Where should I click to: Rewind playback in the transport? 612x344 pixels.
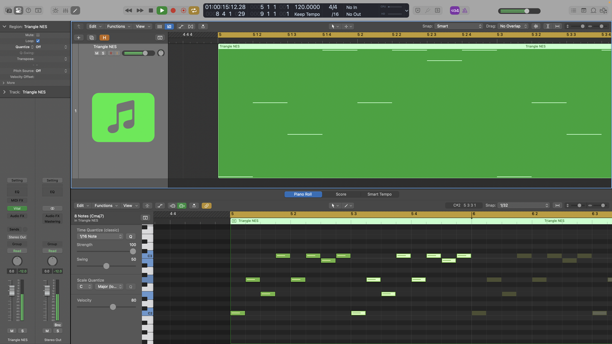tap(129, 10)
